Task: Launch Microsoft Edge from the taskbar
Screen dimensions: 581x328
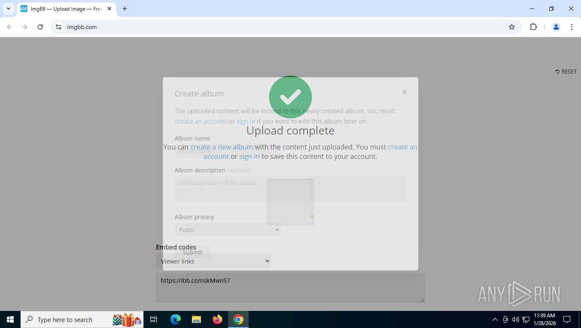Action: [176, 319]
